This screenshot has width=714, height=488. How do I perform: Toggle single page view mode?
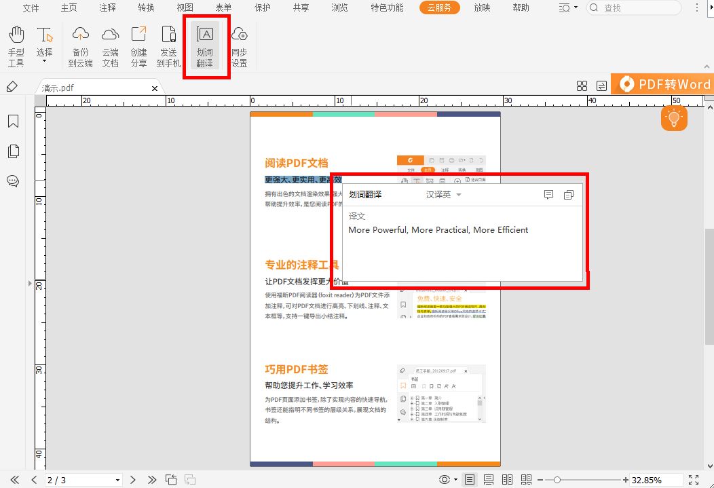pyautogui.click(x=469, y=479)
